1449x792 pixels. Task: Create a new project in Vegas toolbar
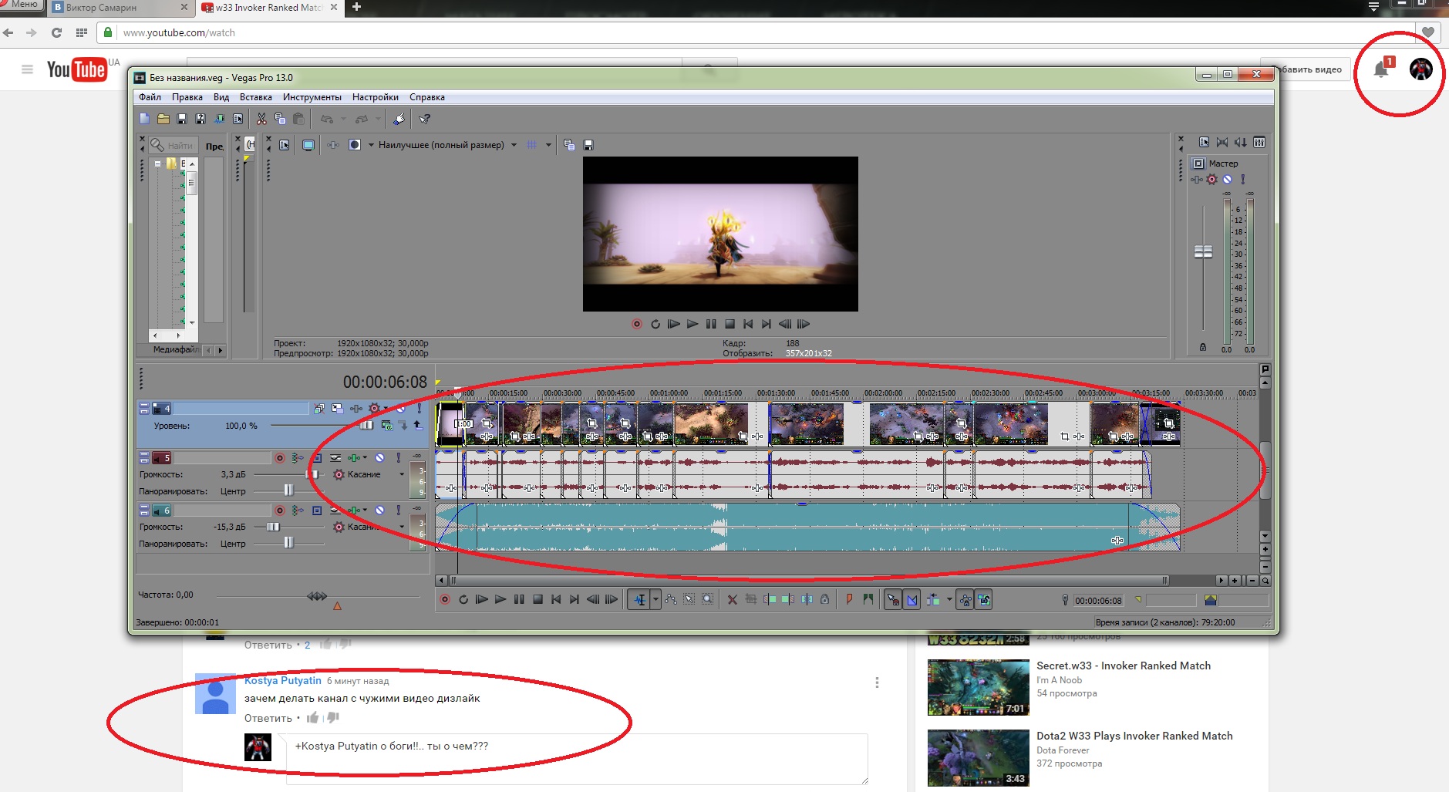[x=144, y=119]
